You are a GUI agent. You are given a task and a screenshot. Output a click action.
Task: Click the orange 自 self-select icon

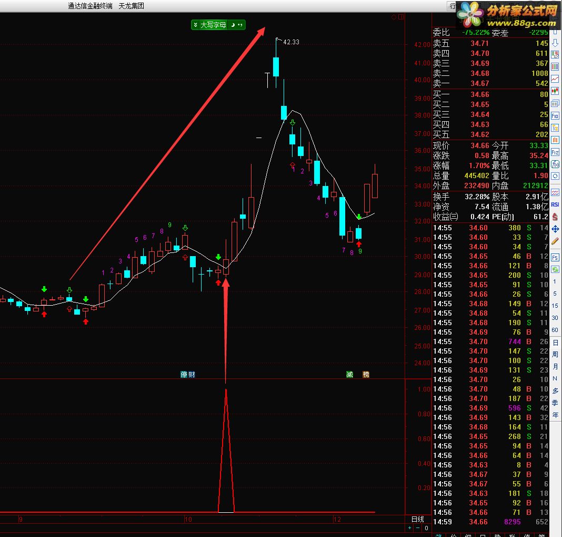point(555,140)
